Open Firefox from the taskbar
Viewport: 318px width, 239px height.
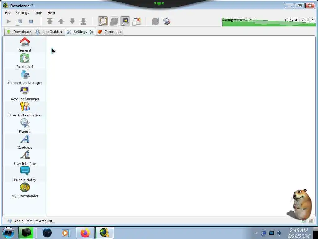tap(85, 233)
